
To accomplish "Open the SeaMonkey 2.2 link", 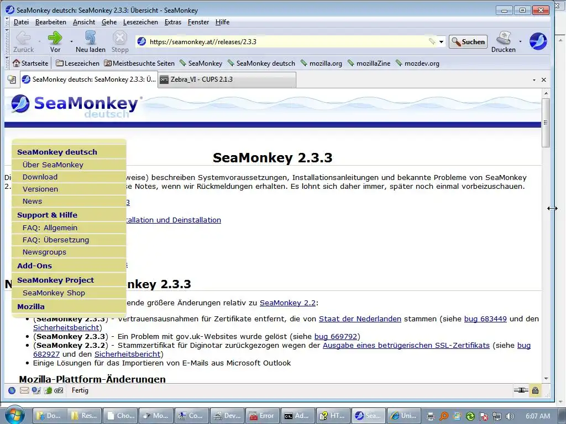I will [287, 303].
